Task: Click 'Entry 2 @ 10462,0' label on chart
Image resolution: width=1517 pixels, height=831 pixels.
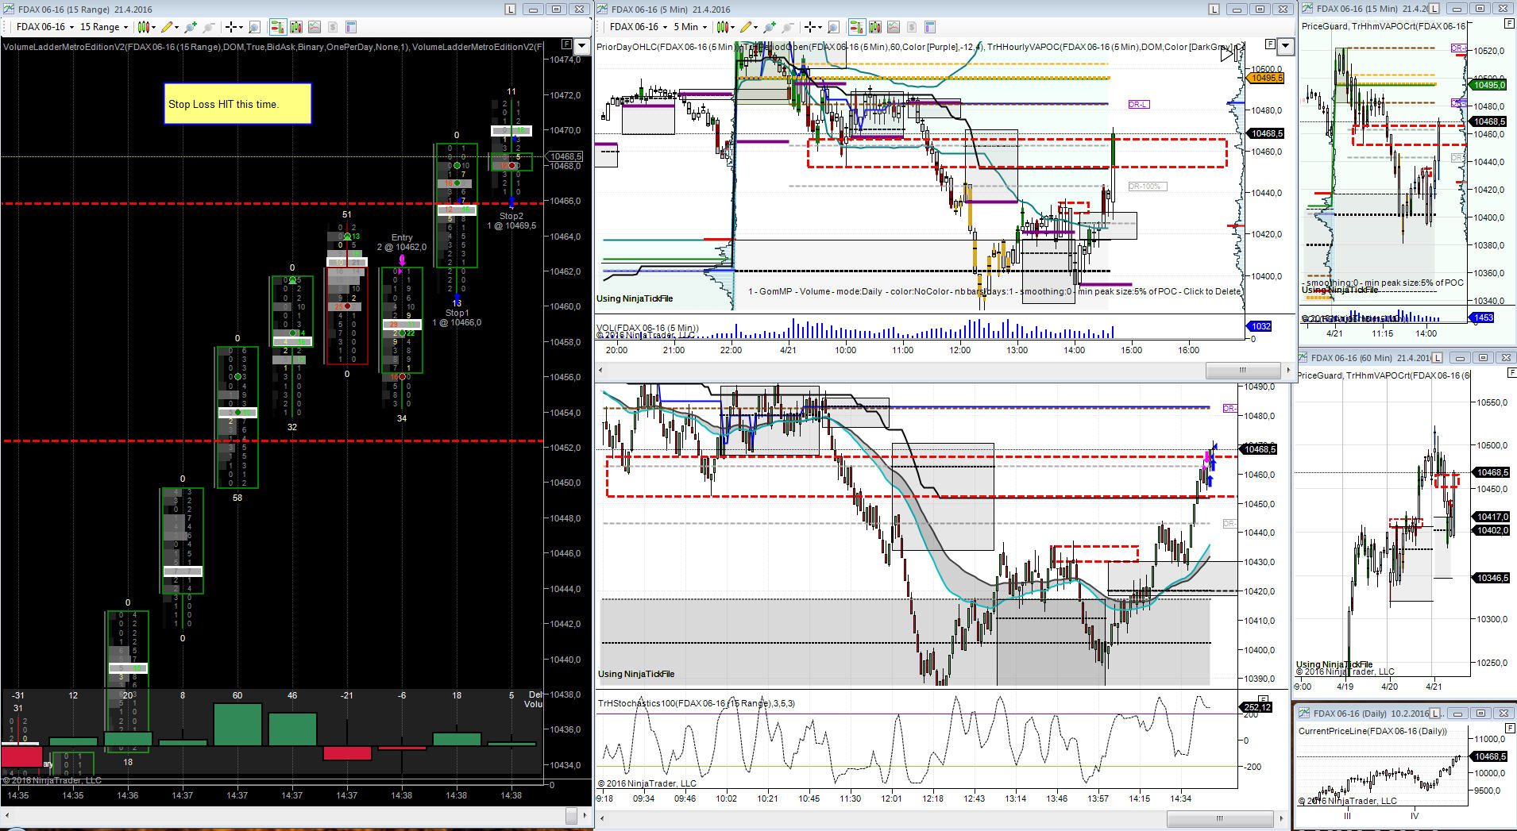Action: click(x=402, y=242)
